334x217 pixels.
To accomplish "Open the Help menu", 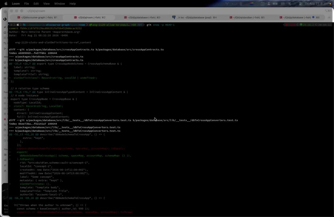I will click(x=72, y=4).
